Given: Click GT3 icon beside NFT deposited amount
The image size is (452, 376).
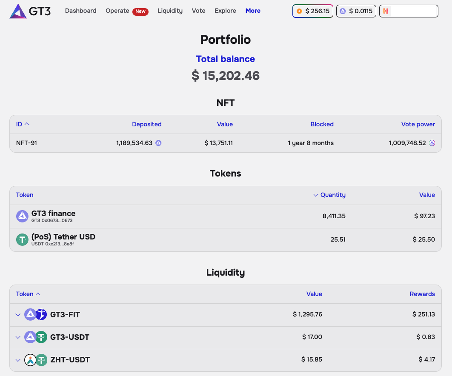Looking at the screenshot, I should coord(158,143).
